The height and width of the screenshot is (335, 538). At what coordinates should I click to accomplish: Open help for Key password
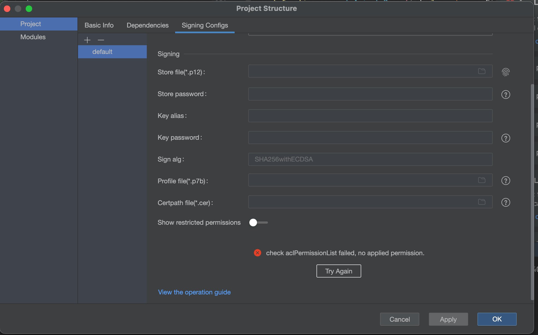pyautogui.click(x=506, y=138)
